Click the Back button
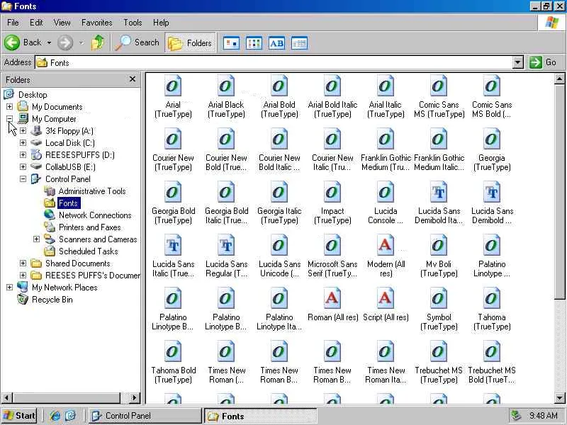 pyautogui.click(x=23, y=42)
